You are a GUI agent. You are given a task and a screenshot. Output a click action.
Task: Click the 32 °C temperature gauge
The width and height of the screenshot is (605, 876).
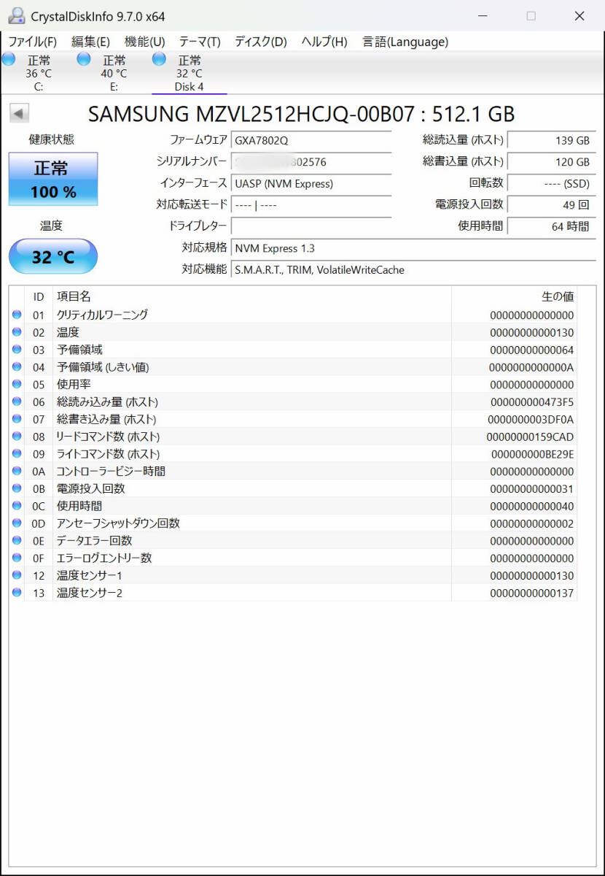pyautogui.click(x=52, y=256)
